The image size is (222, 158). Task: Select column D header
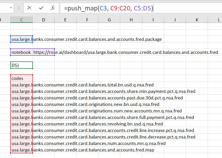pos(44,20)
